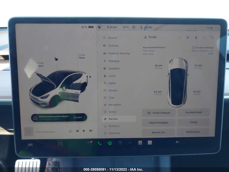The width and height of the screenshot is (229, 172).
Task: Open the Spotify app
Action: 110,143
